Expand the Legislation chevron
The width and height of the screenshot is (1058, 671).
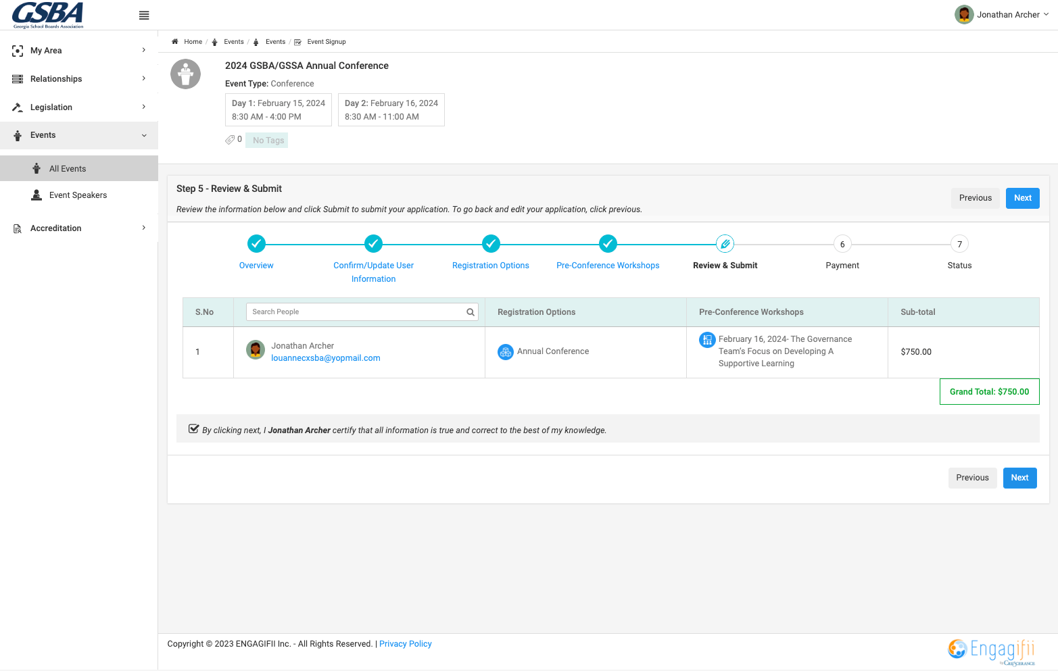tap(144, 107)
